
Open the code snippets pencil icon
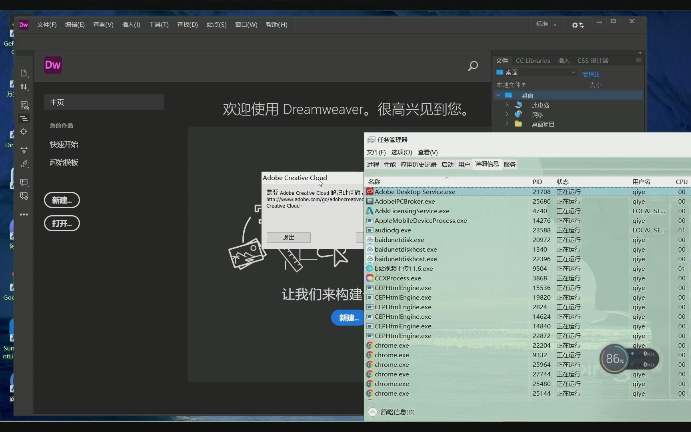24,164
